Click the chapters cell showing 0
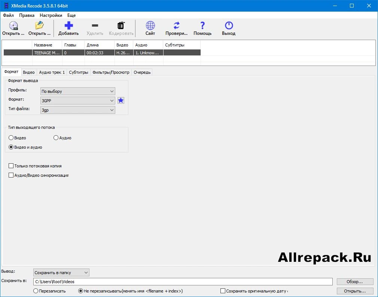Viewport: 378px width, 297px height. coord(73,52)
